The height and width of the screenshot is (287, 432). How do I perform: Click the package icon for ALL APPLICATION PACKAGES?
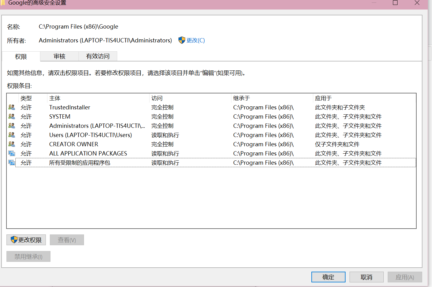coord(12,153)
